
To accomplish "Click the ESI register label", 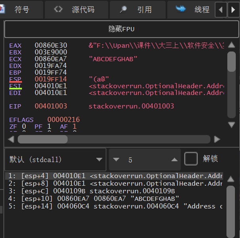I will (x=15, y=86).
